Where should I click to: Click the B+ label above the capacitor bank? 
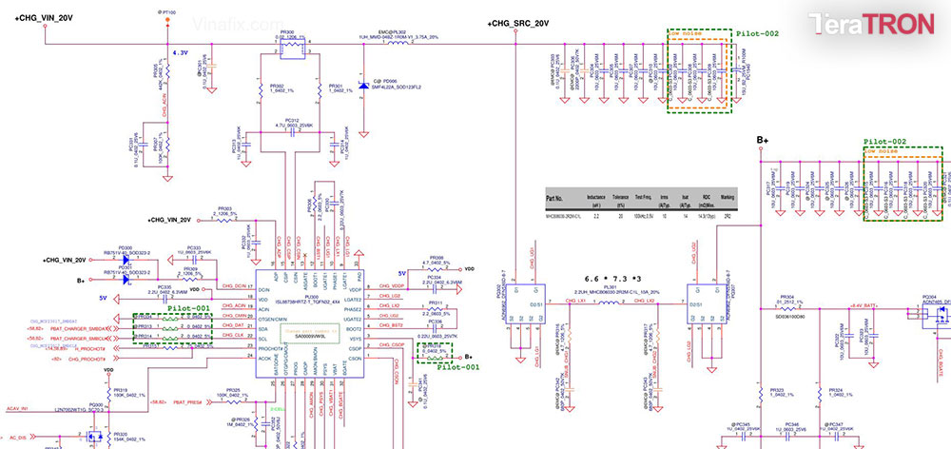coord(763,140)
